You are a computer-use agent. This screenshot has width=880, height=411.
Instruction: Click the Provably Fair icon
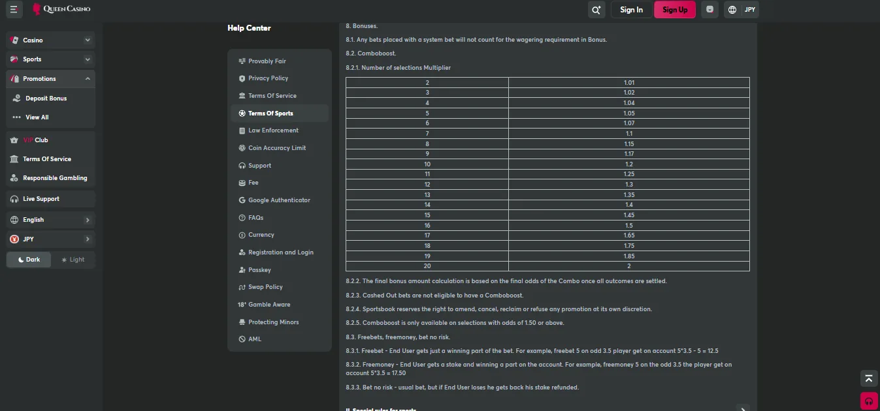click(242, 61)
